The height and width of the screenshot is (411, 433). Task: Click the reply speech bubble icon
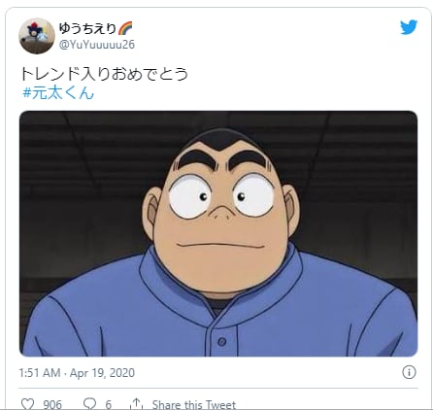click(x=89, y=404)
